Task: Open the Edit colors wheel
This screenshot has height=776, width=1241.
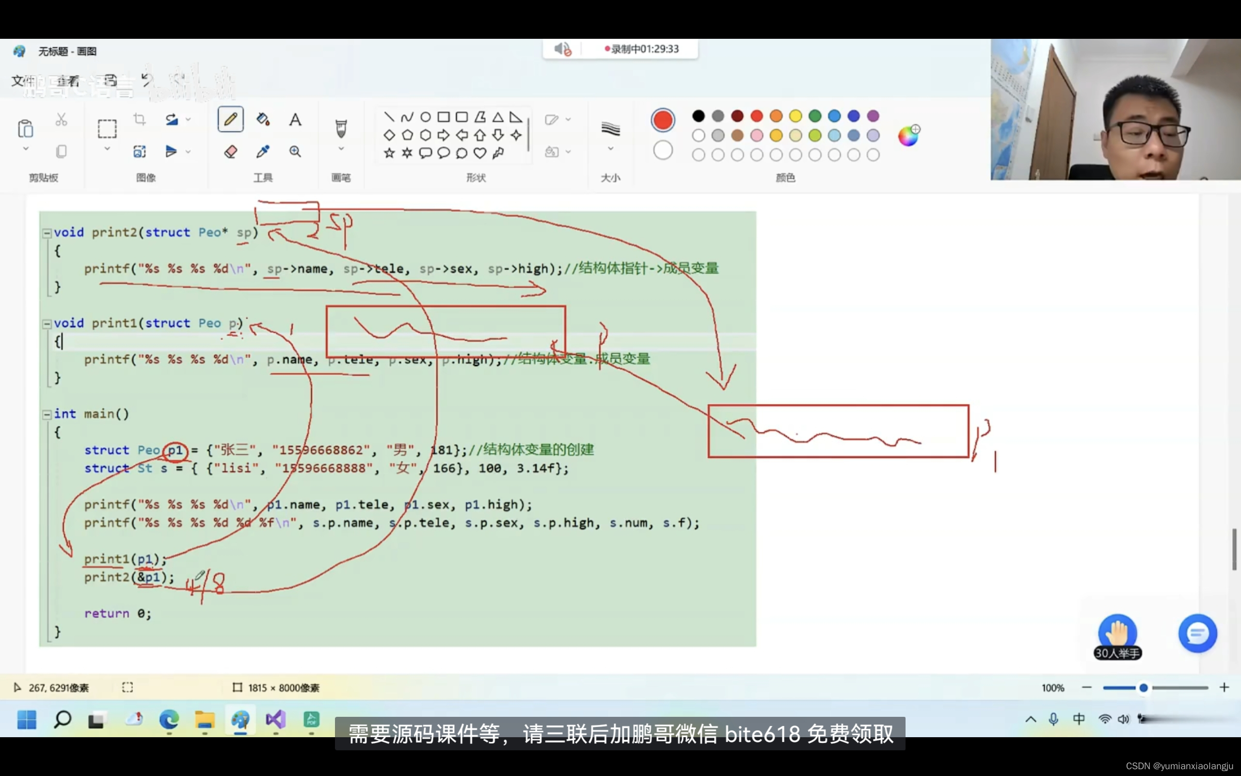Action: (908, 136)
